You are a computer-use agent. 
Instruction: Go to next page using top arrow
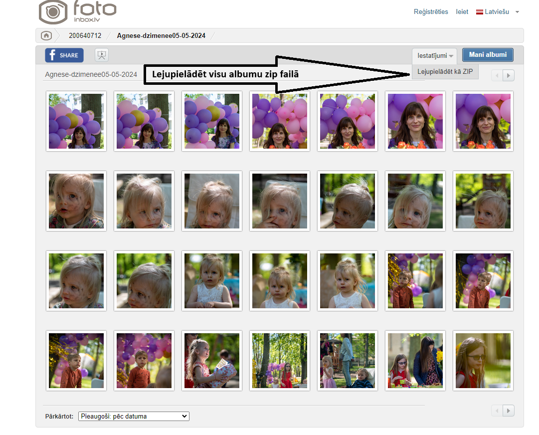click(x=508, y=75)
